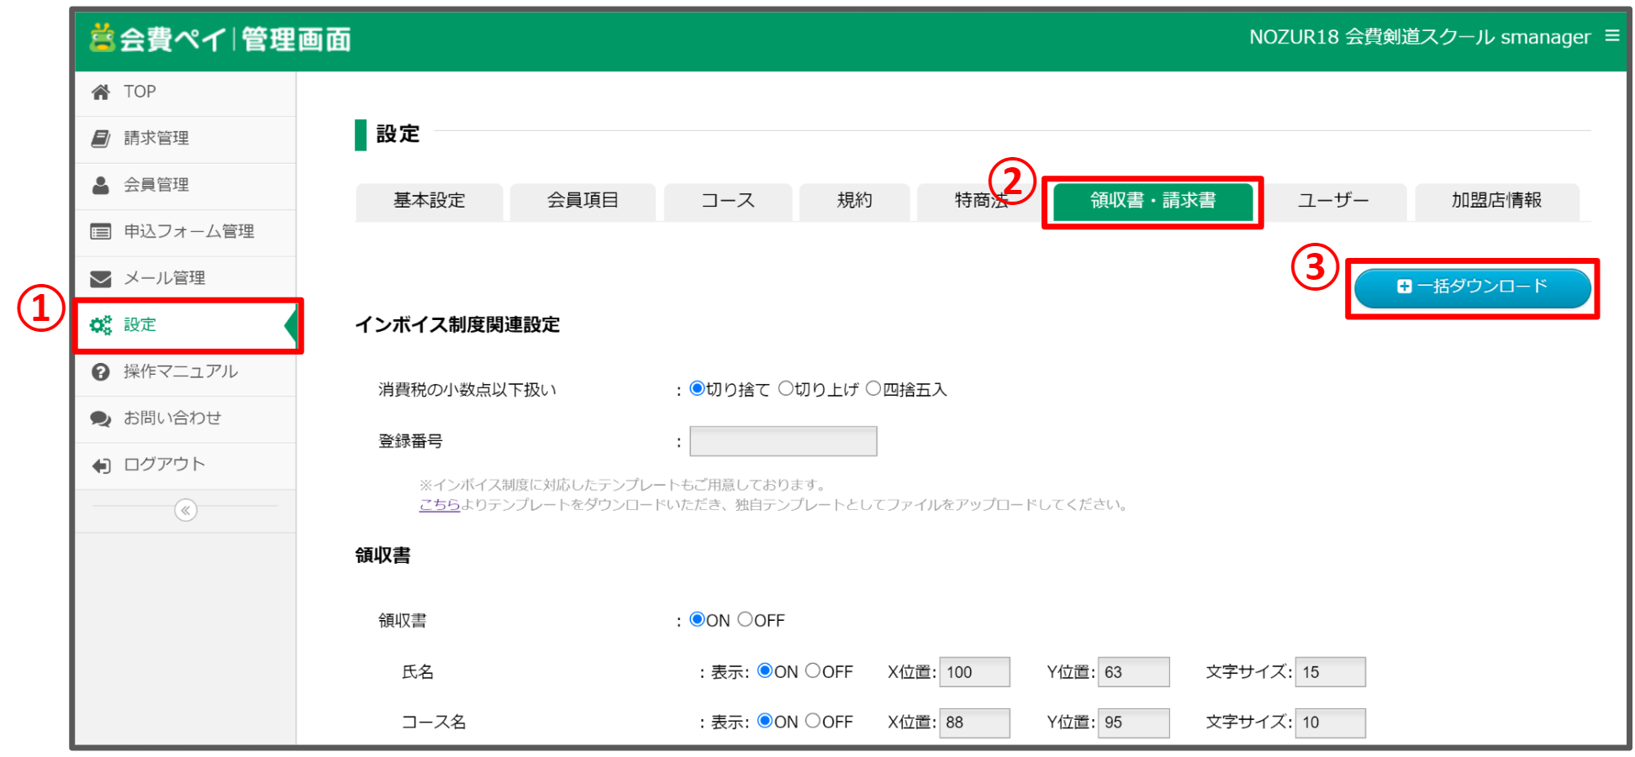
Task: Select 四捨五入 rounding radio option
Action: pos(873,388)
